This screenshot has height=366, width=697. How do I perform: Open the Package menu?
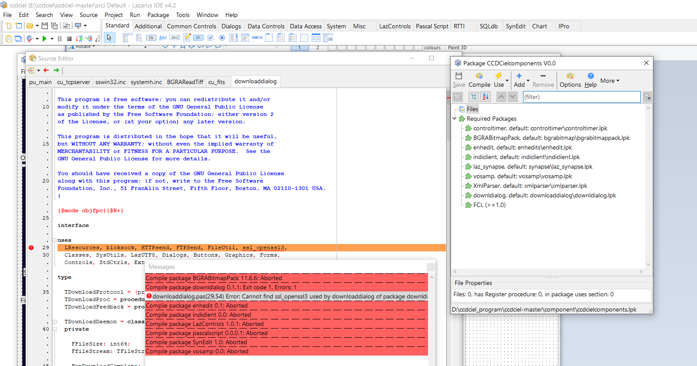pos(158,15)
